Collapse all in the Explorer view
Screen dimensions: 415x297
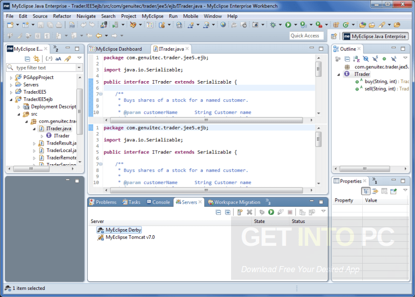tap(27, 59)
